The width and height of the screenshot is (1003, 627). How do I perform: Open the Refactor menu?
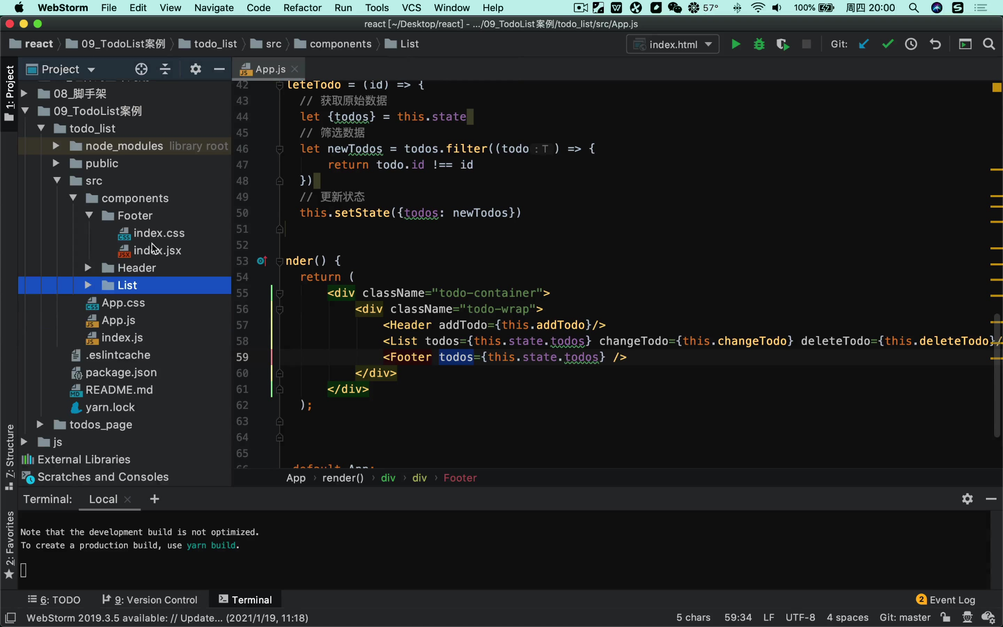[302, 8]
